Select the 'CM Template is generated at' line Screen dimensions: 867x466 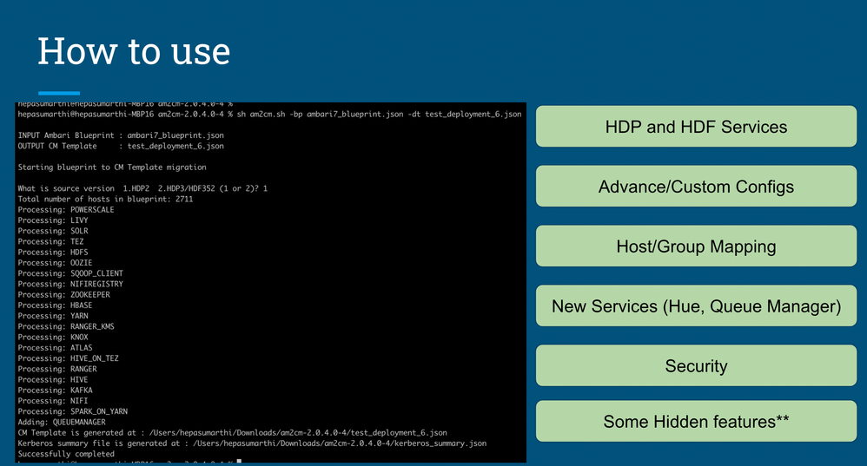click(x=232, y=433)
